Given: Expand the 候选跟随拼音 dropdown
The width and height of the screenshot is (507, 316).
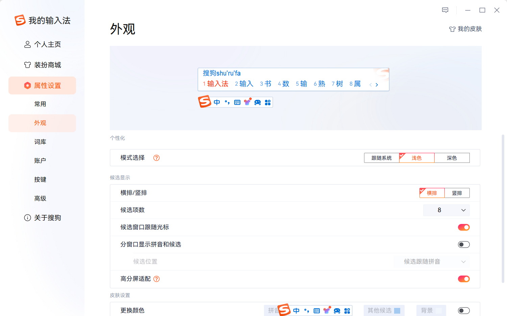Looking at the screenshot, I should 432,261.
